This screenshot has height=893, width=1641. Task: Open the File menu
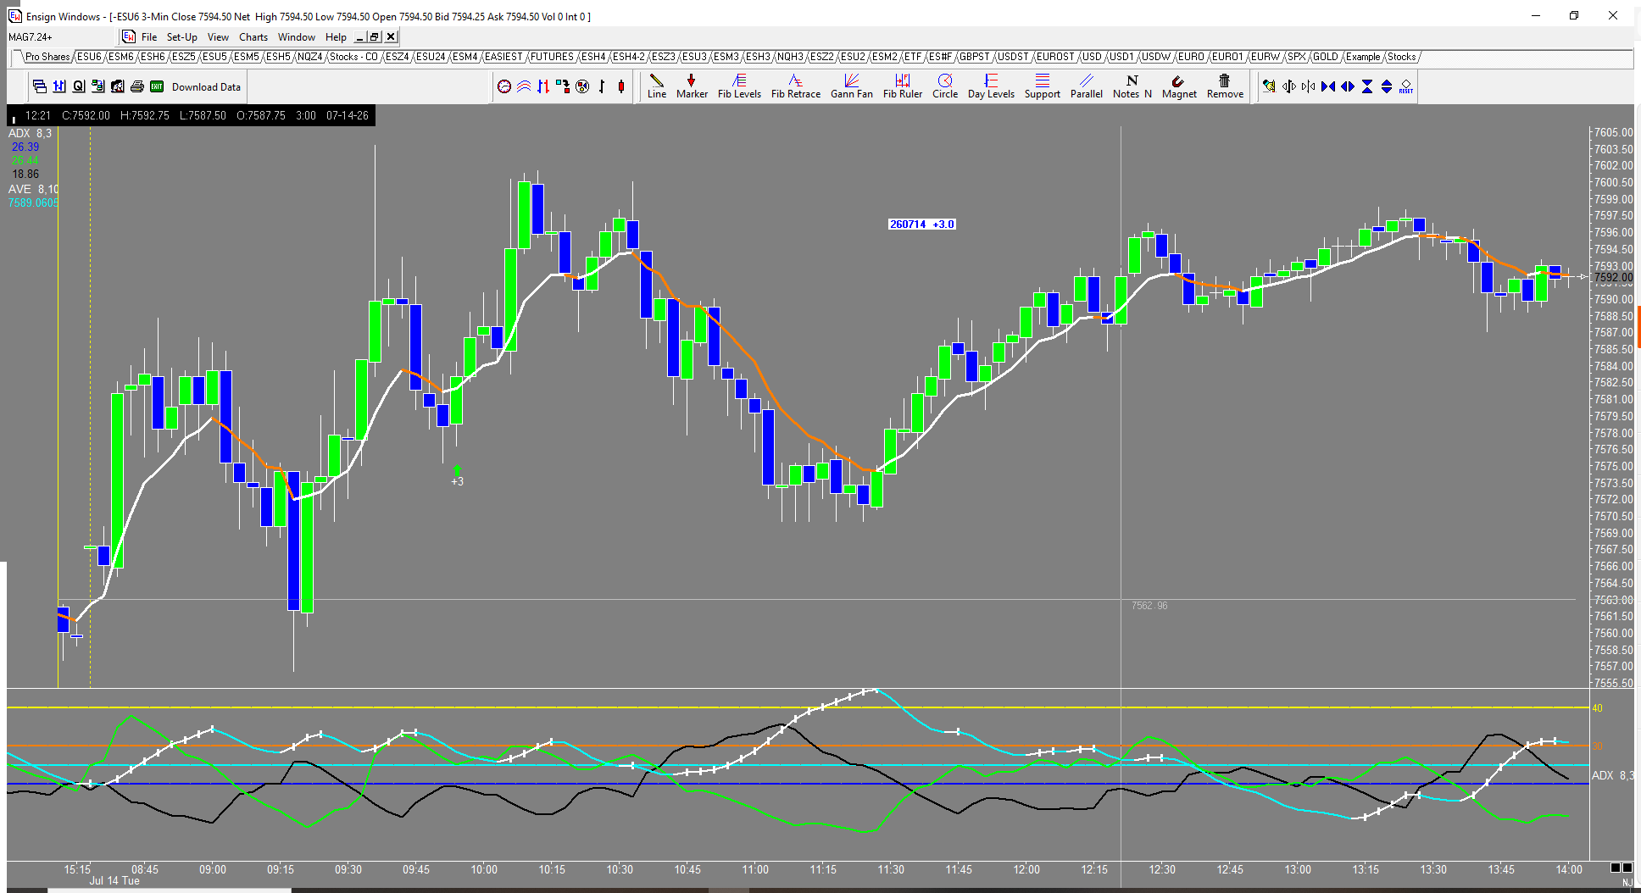(149, 37)
